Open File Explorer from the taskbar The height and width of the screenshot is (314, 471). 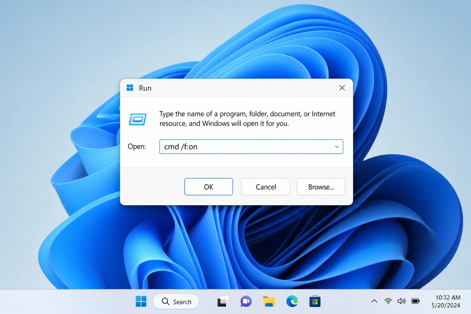coord(269,301)
